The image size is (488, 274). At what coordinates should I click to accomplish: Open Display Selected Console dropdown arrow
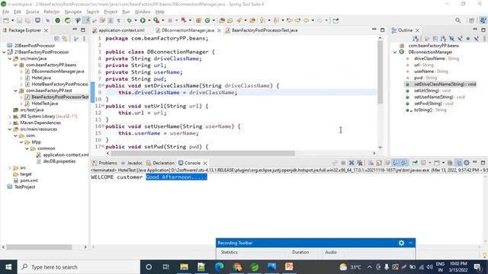(x=430, y=163)
